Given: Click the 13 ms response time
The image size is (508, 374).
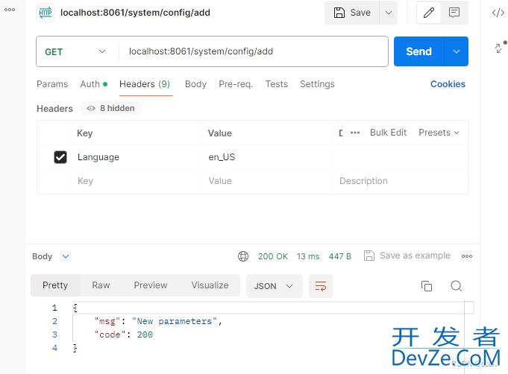Looking at the screenshot, I should click(308, 256).
